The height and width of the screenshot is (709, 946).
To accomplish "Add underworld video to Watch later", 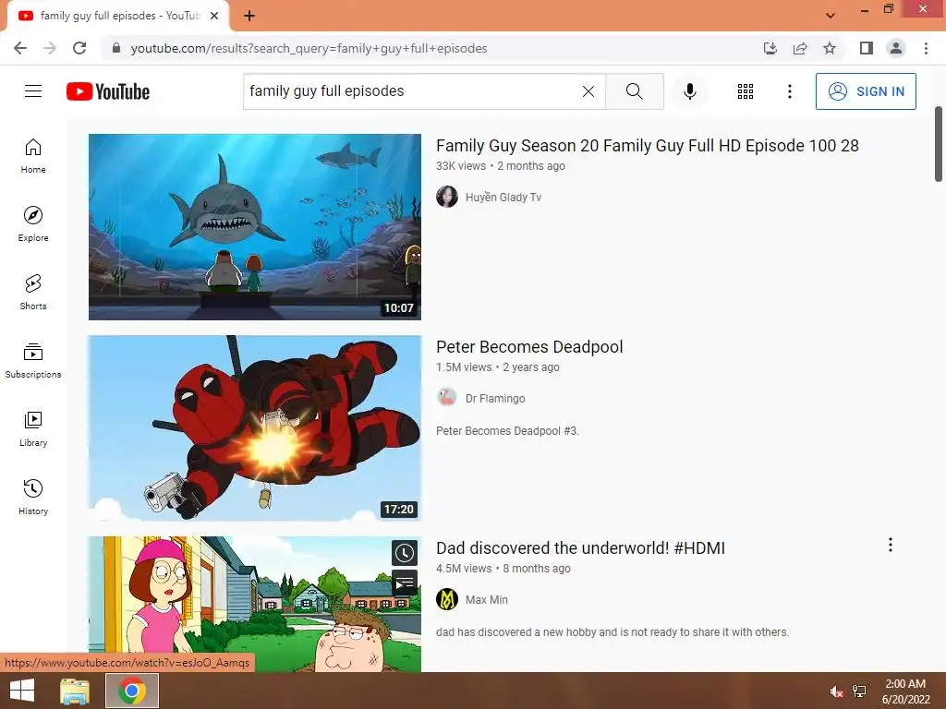I will point(405,553).
